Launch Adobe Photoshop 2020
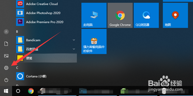The width and height of the screenshot is (193, 96). tap(46, 13)
